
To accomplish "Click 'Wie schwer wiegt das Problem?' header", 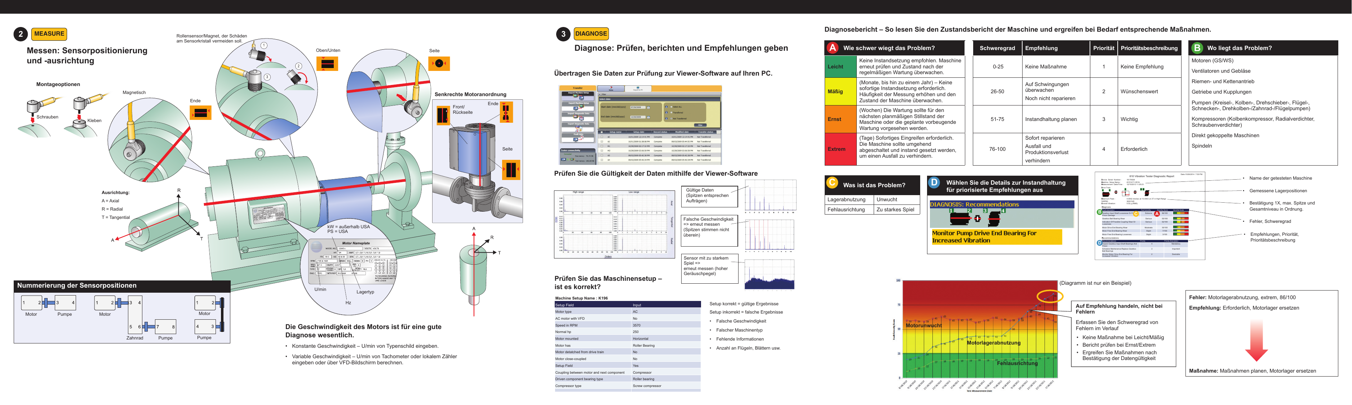I will 895,48.
